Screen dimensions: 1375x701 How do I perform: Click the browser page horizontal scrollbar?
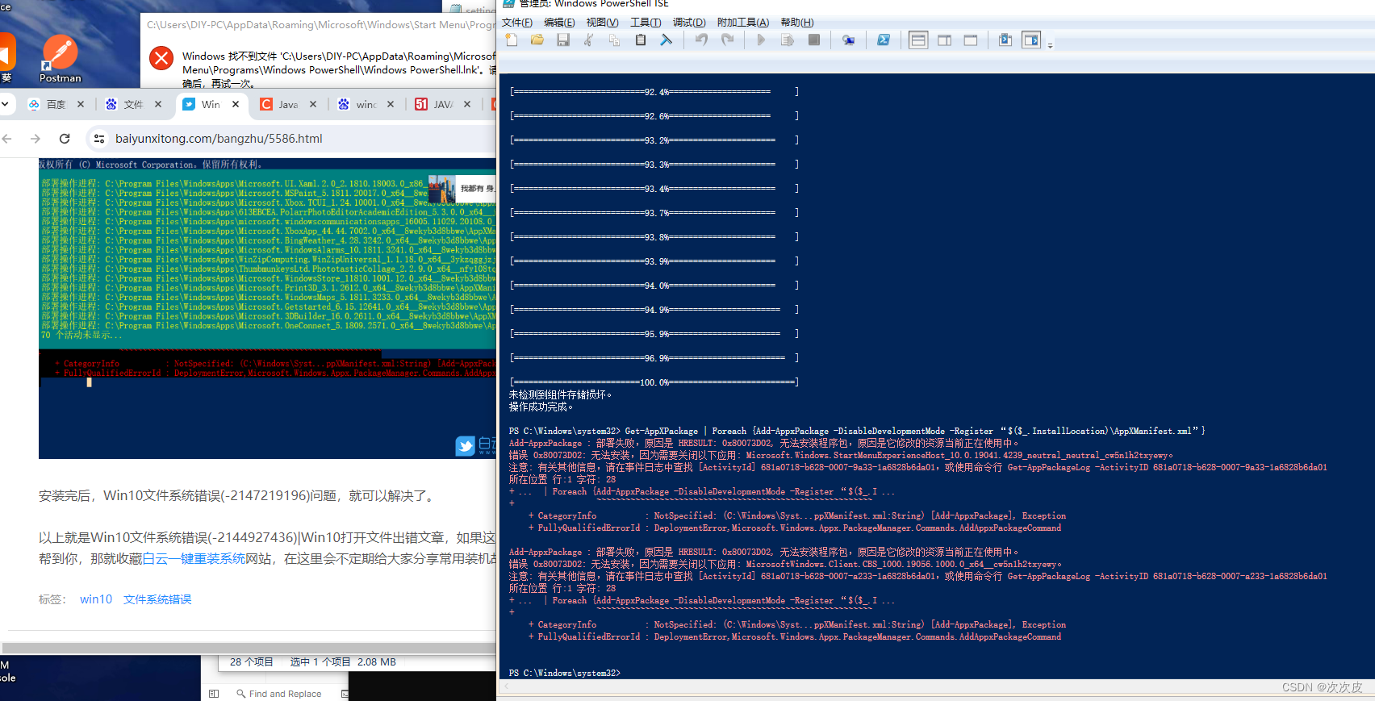point(249,648)
